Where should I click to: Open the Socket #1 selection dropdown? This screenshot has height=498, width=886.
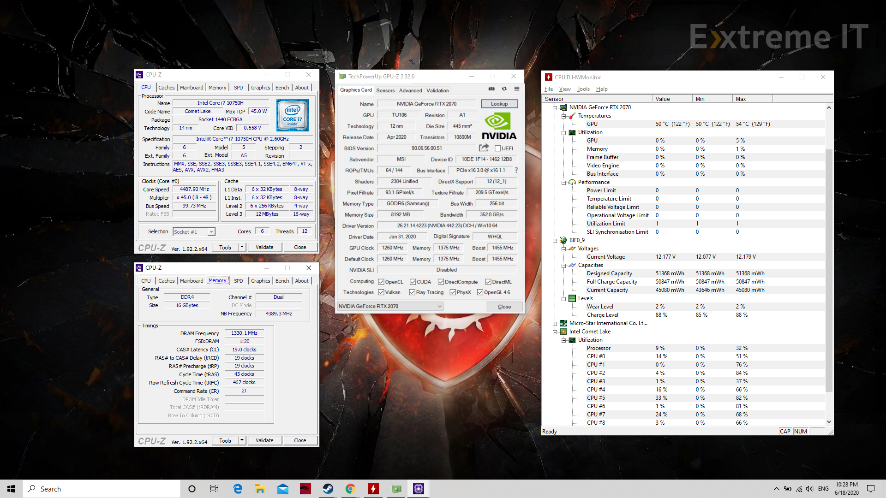[194, 232]
